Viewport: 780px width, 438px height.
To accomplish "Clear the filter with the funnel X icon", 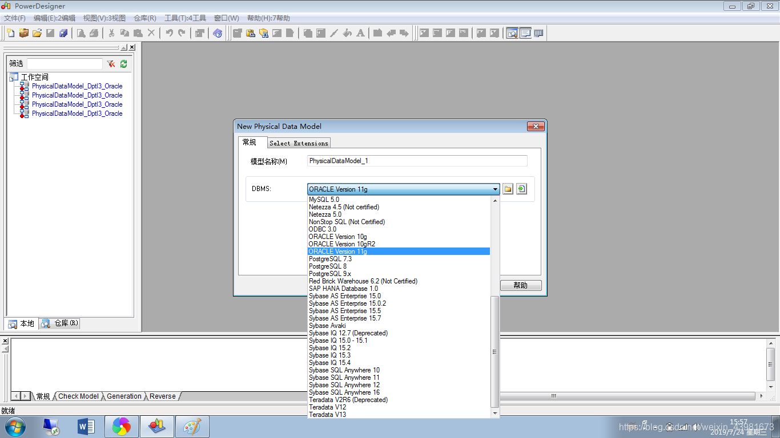I will pos(111,64).
